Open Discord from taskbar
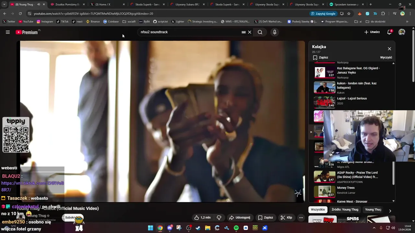Image resolution: width=415 pixels, height=233 pixels. (x=170, y=228)
